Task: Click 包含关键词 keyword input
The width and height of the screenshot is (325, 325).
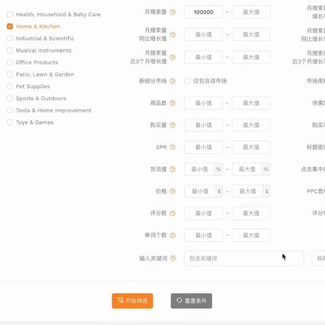Action: click(x=244, y=258)
